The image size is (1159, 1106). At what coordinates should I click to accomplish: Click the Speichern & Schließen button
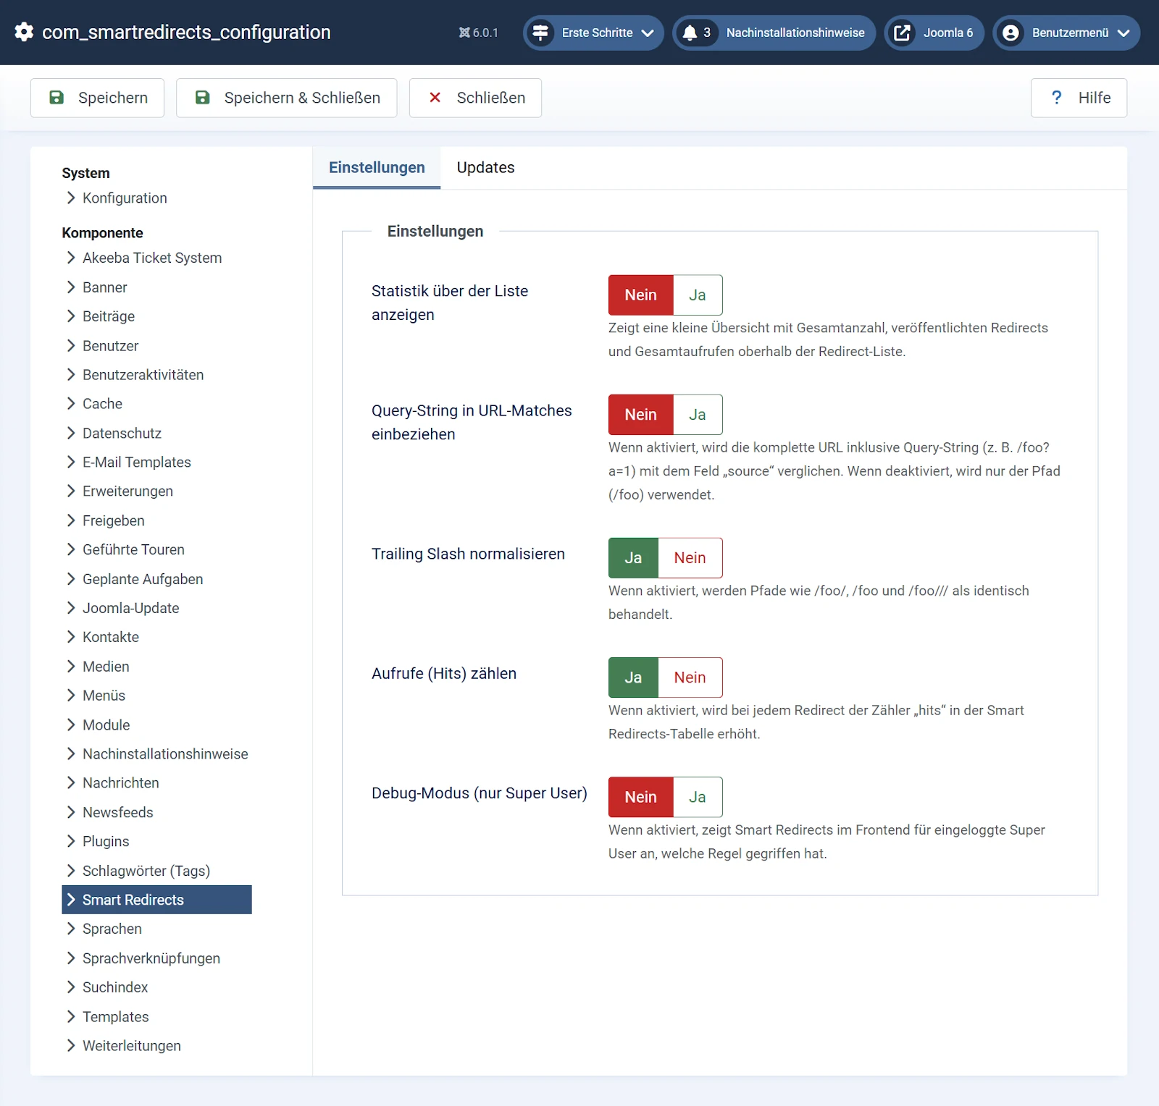(286, 98)
